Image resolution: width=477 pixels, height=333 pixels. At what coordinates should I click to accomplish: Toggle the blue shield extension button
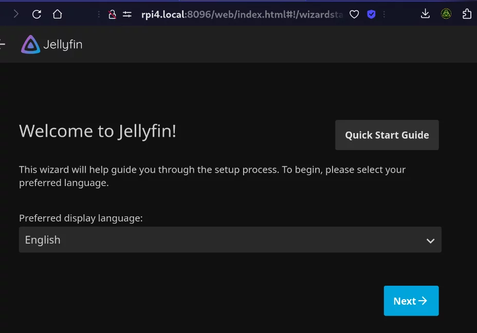click(x=372, y=14)
